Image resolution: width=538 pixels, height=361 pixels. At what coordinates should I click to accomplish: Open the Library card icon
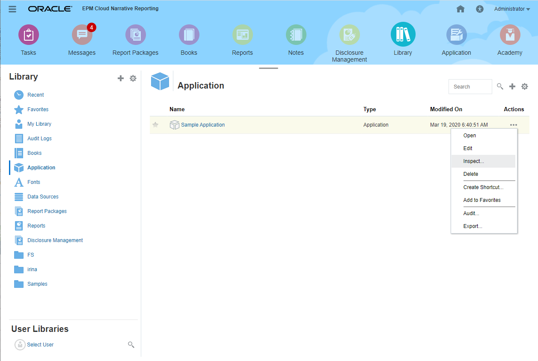pos(403,34)
